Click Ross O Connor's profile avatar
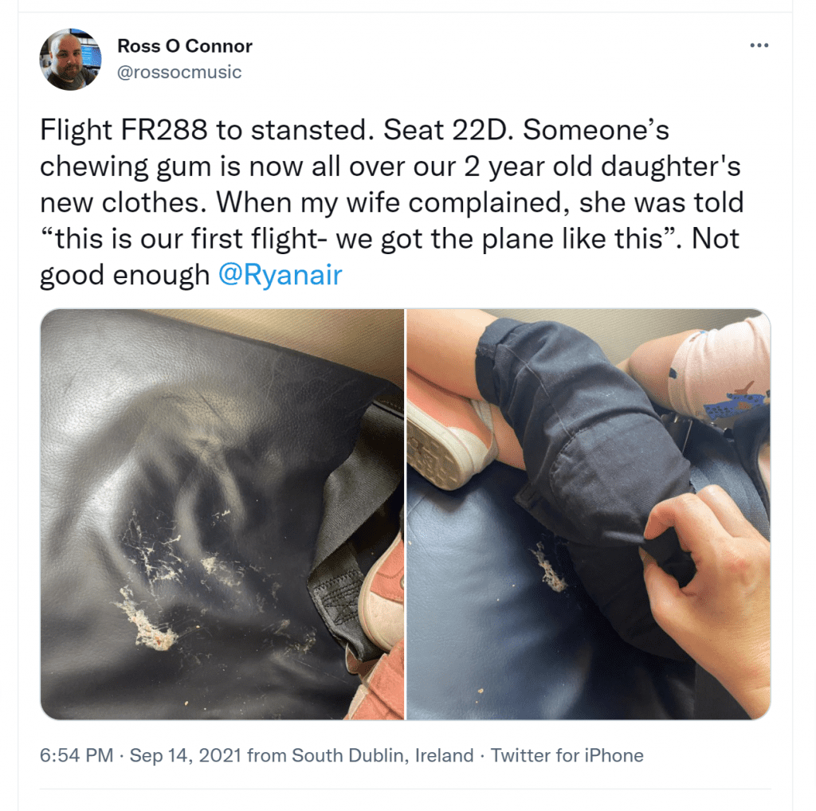 pyautogui.click(x=70, y=59)
